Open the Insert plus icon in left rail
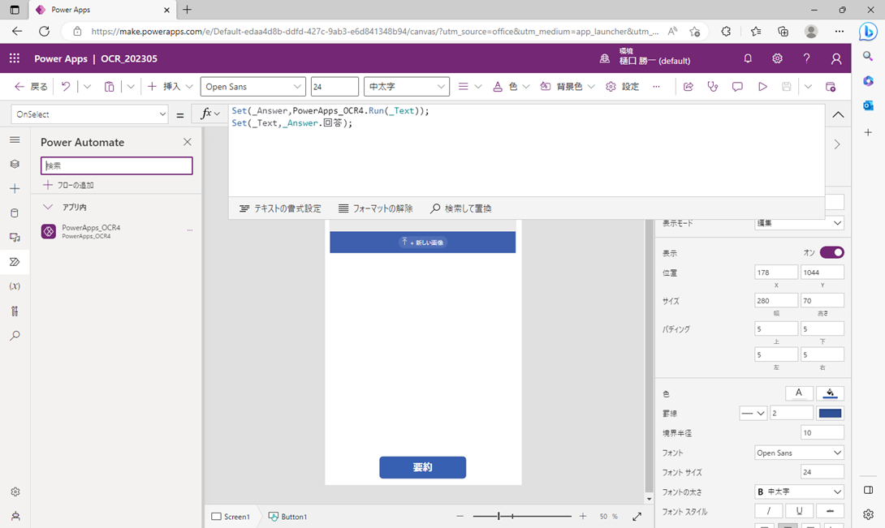 click(x=15, y=188)
